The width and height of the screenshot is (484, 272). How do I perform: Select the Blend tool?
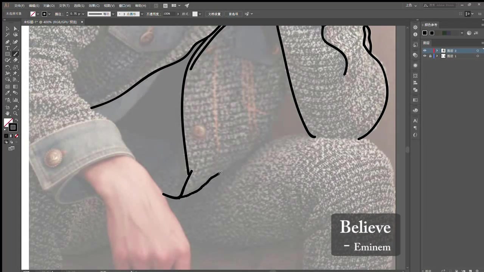16,93
